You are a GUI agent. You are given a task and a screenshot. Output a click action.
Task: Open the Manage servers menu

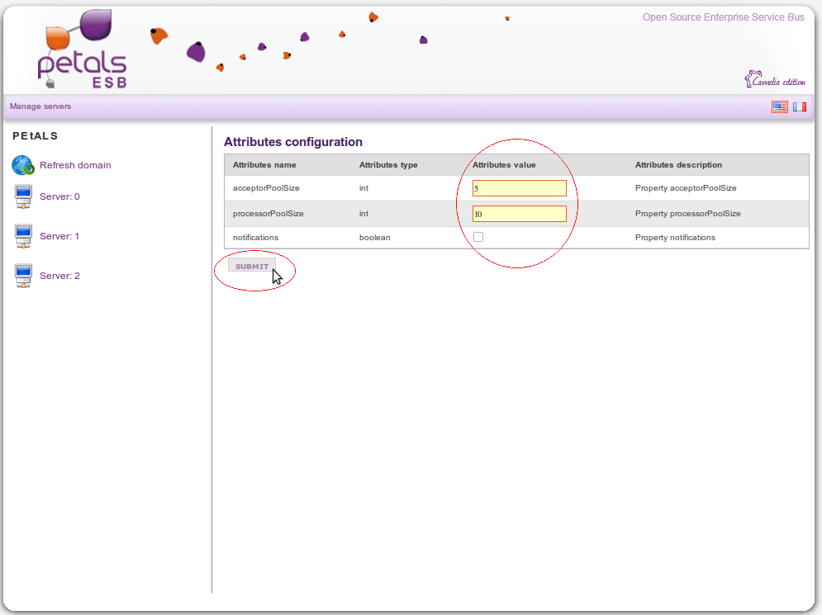(x=40, y=106)
